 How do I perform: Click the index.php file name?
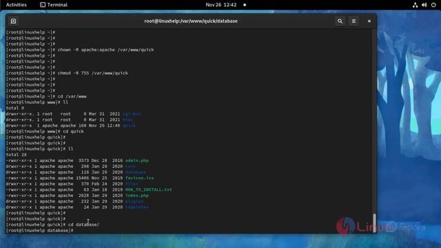137,196
